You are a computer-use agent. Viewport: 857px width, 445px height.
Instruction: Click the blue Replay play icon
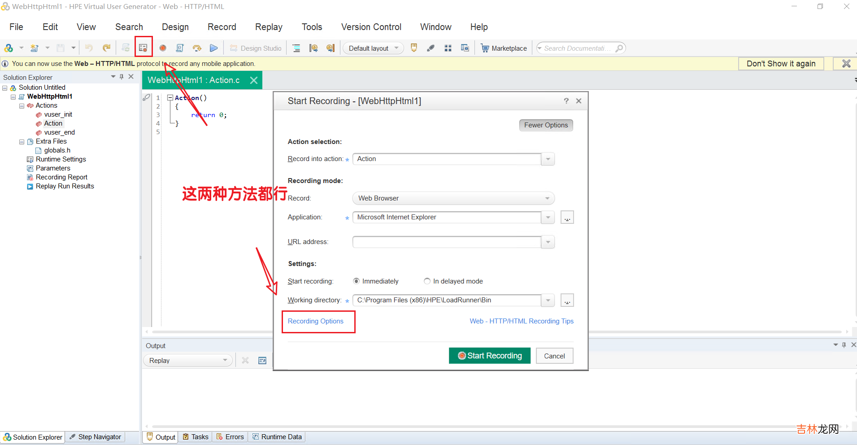point(214,48)
